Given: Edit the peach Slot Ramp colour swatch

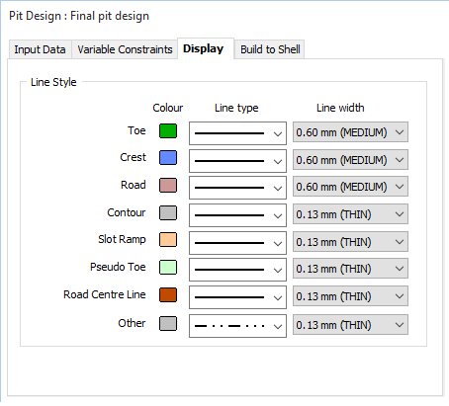Looking at the screenshot, I should pos(168,239).
